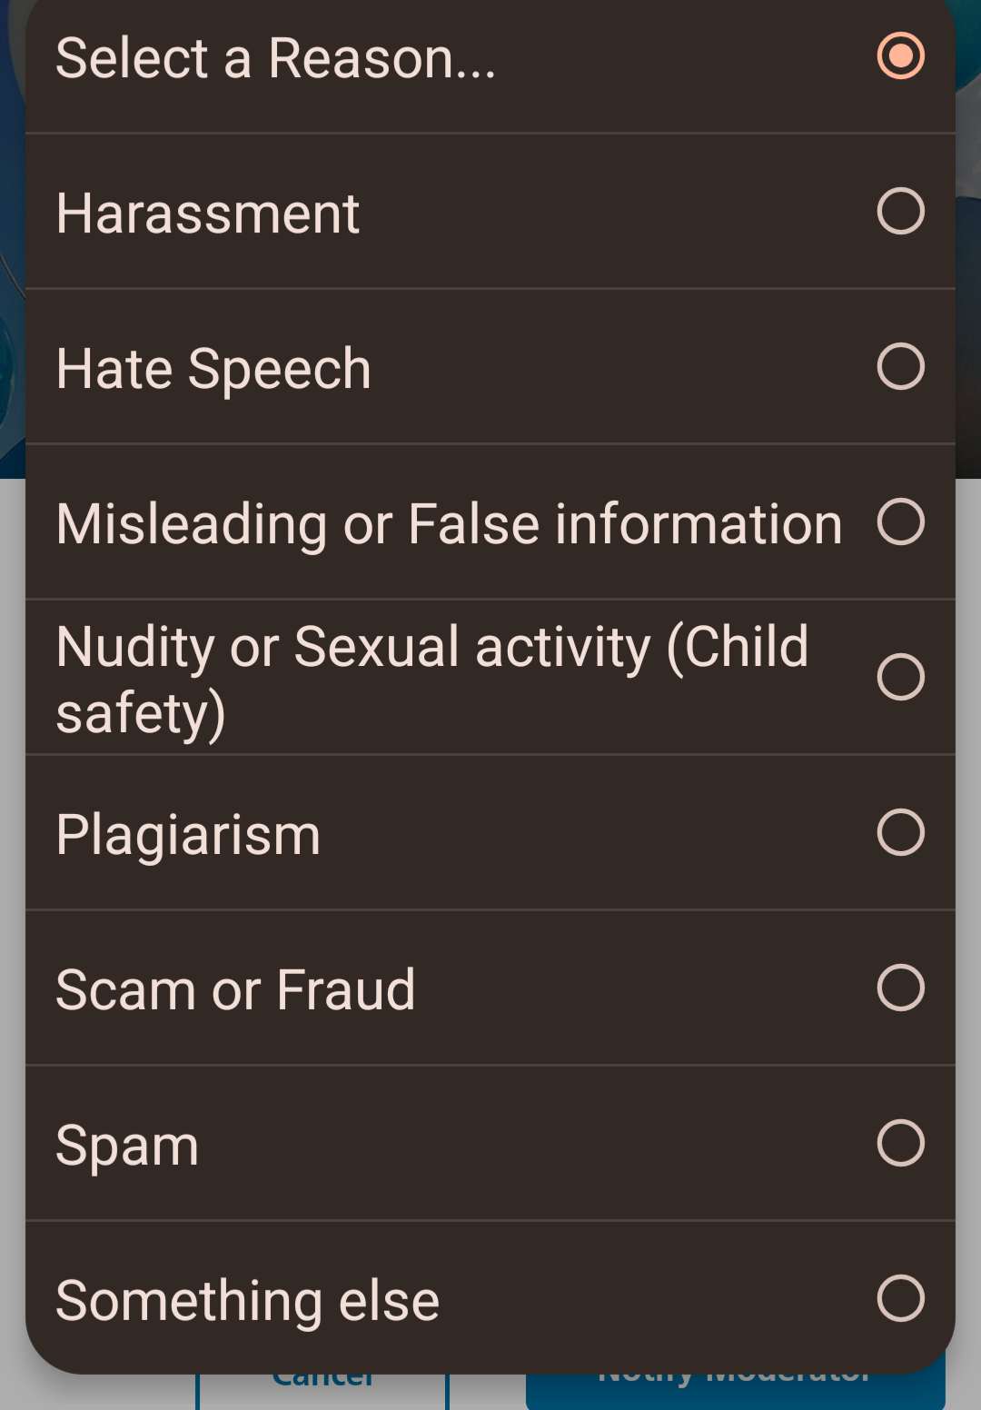Screen dimensions: 981x1410
Task: Tap the Harassment option text
Action: [208, 214]
